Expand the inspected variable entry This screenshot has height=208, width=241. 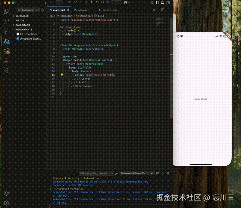point(50,189)
